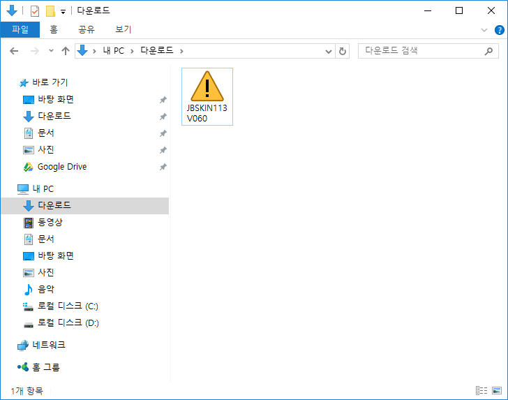Click the Downloads arrow icon in the title bar

click(12, 10)
